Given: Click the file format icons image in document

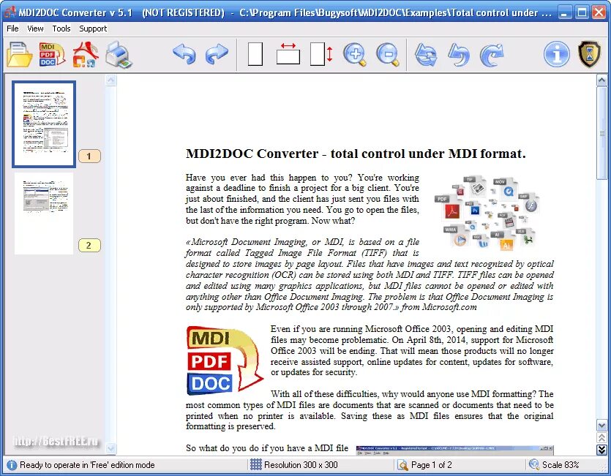Looking at the screenshot, I should coord(487,212).
